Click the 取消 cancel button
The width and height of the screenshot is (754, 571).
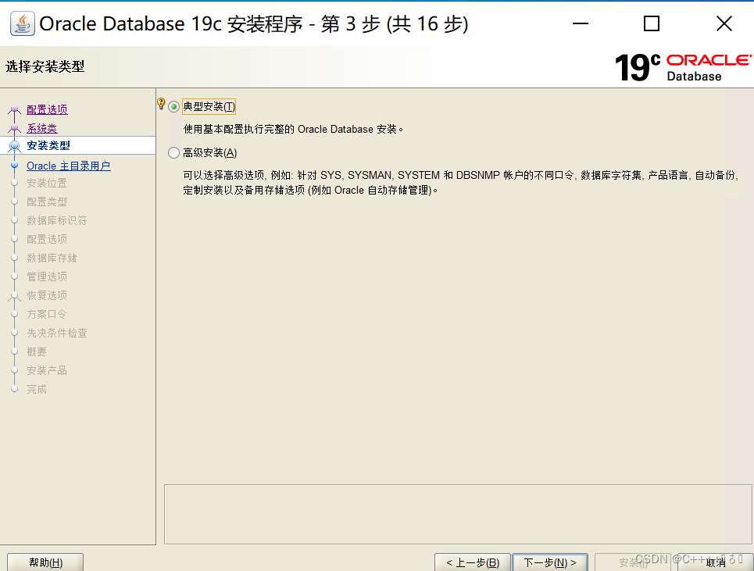click(x=716, y=562)
